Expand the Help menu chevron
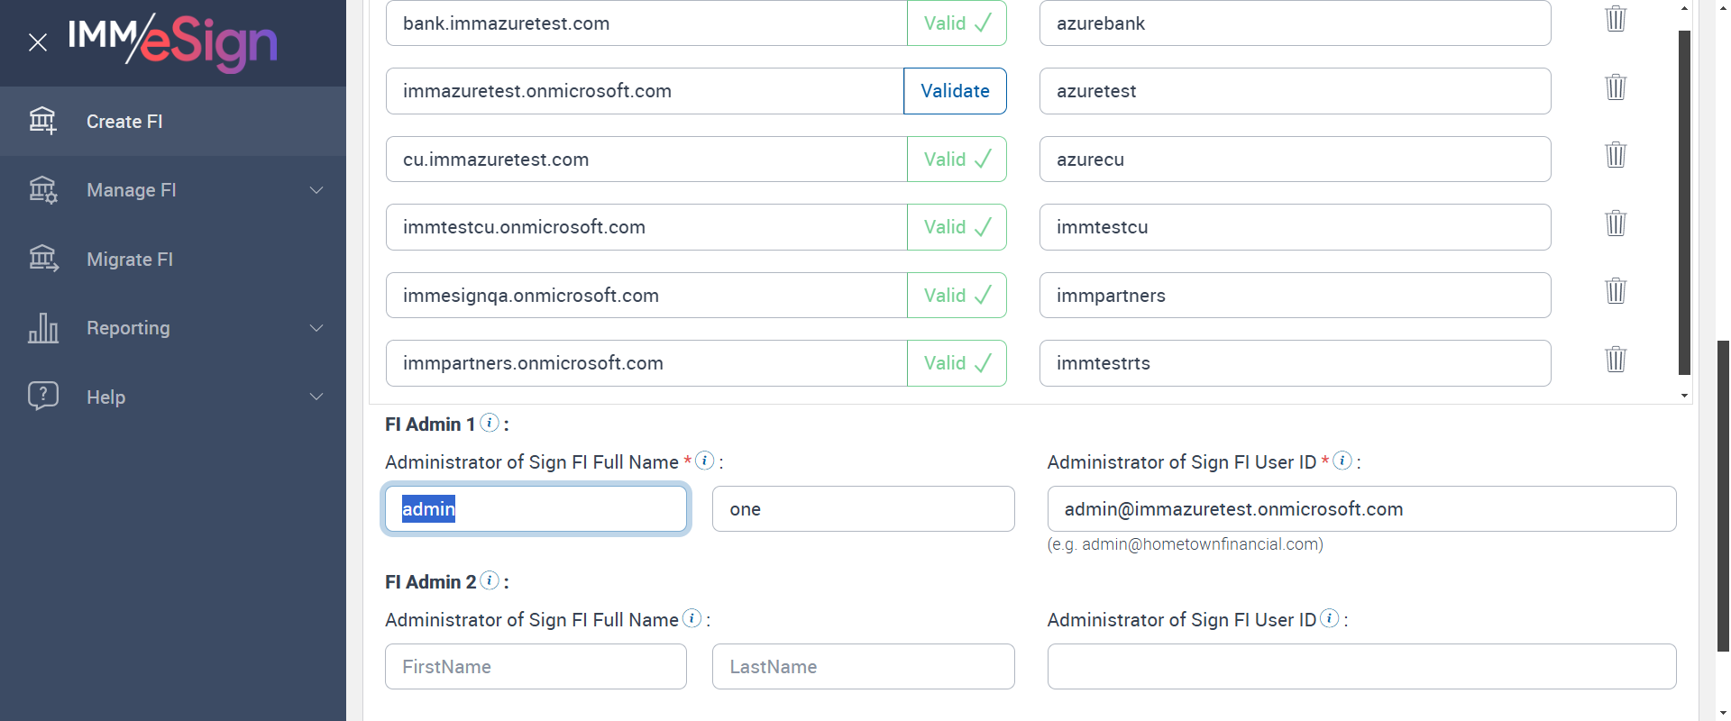 click(316, 397)
